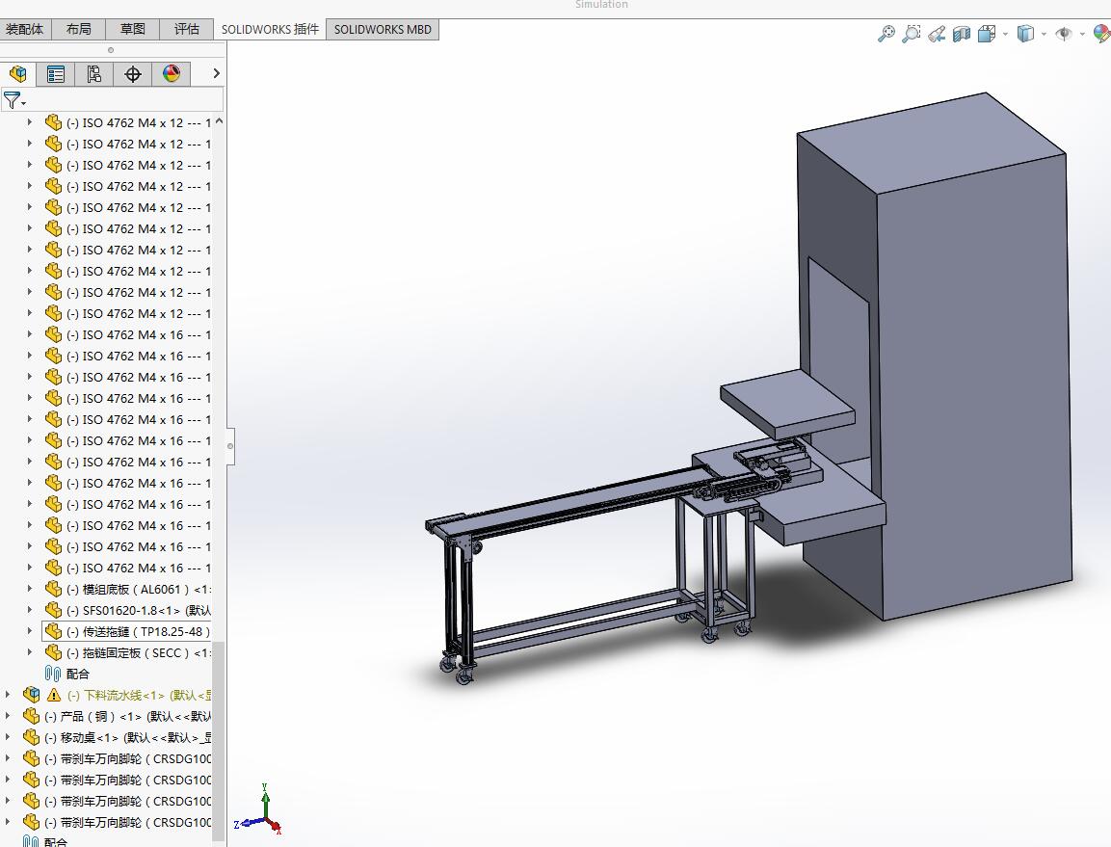Expand the View Orientation dropdown arrow
Image resolution: width=1111 pixels, height=847 pixels.
1005,34
